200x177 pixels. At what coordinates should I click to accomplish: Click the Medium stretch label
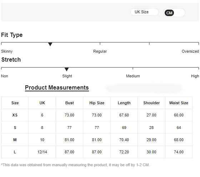click(x=133, y=76)
